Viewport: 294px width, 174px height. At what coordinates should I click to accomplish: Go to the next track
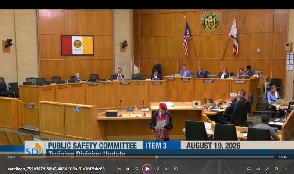coord(167,169)
